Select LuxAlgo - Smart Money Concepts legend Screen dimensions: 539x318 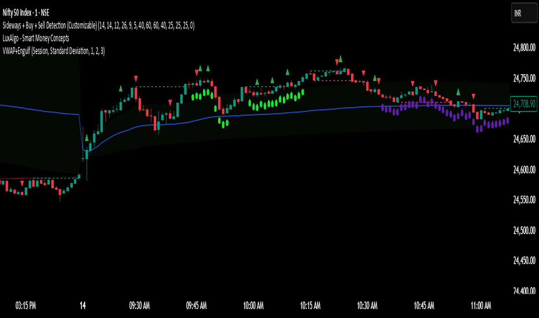tap(36, 38)
